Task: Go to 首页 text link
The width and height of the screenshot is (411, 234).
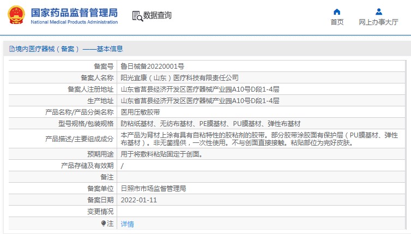Action: pos(337,22)
